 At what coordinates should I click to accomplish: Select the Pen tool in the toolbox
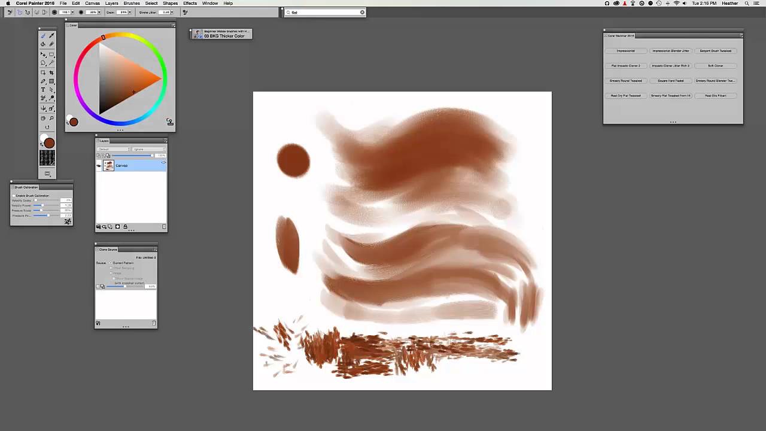click(43, 81)
